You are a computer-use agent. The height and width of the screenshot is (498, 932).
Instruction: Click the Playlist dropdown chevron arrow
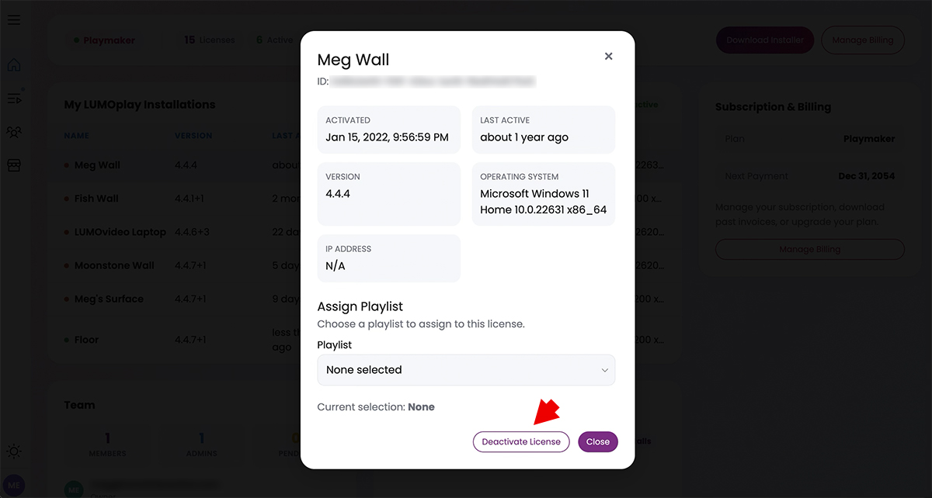[604, 370]
